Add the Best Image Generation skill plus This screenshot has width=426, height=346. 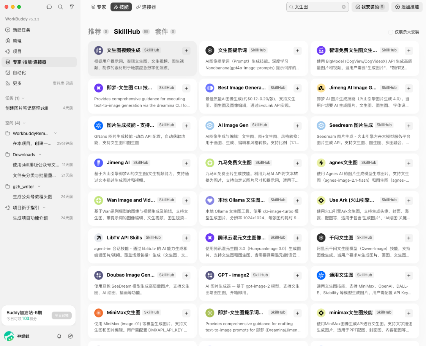pos(298,88)
